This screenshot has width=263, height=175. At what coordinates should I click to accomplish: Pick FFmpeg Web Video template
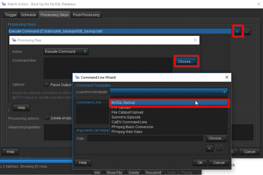[x=127, y=132]
